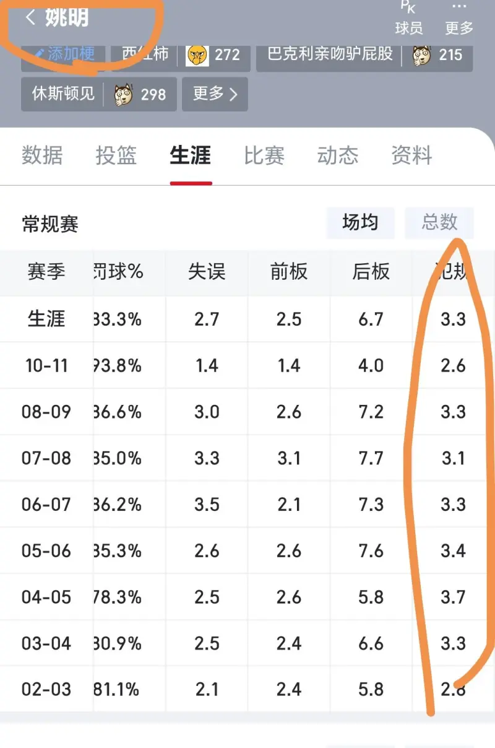Click the 失误 column header
Screen dimensions: 495x748
[x=207, y=272]
